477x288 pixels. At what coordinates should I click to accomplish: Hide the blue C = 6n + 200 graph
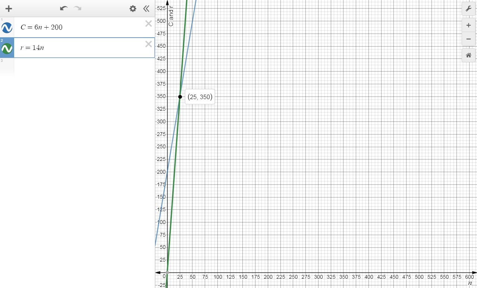point(7,28)
